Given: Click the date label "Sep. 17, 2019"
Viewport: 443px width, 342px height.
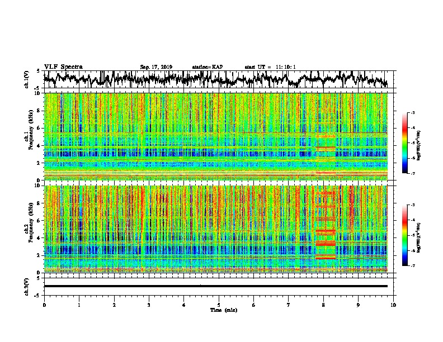Looking at the screenshot, I should [x=156, y=67].
